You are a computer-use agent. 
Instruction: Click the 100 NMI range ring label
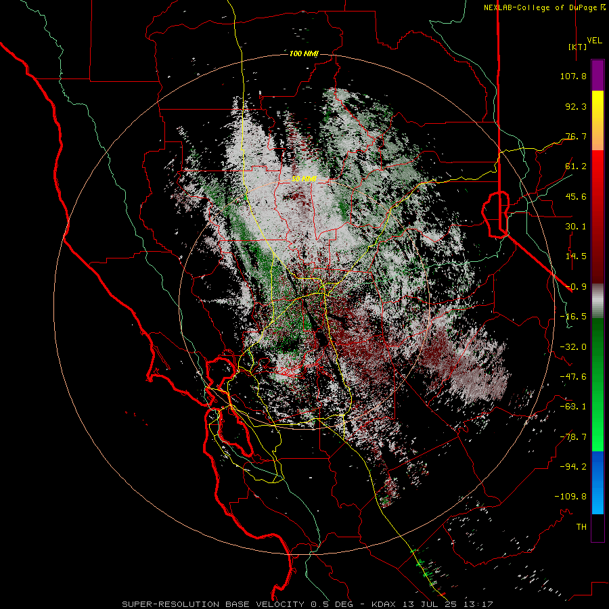(x=304, y=53)
